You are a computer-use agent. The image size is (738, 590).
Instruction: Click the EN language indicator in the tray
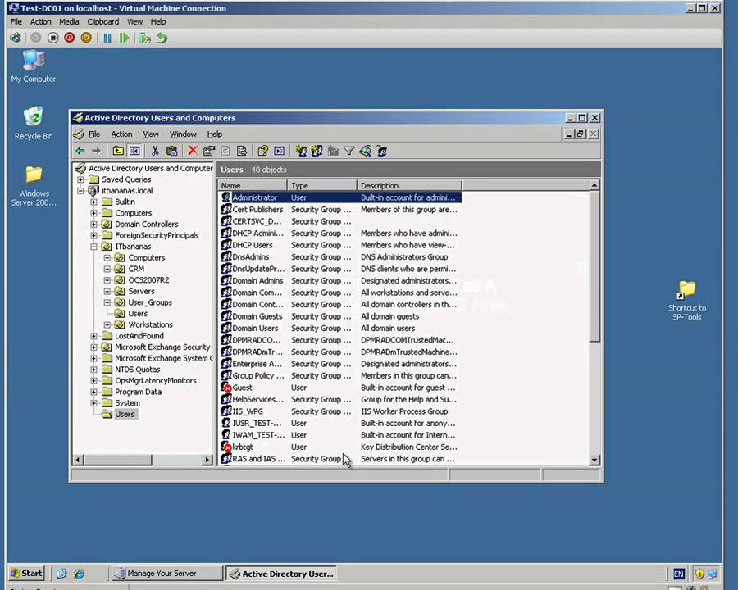click(679, 574)
